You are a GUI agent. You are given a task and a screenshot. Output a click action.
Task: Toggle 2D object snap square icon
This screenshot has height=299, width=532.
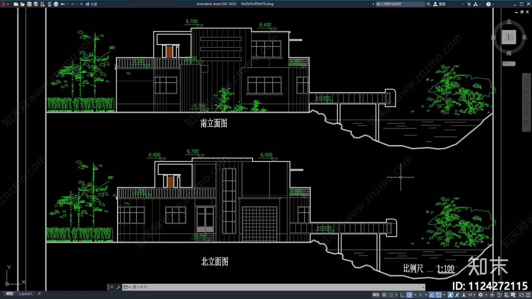click(439, 295)
